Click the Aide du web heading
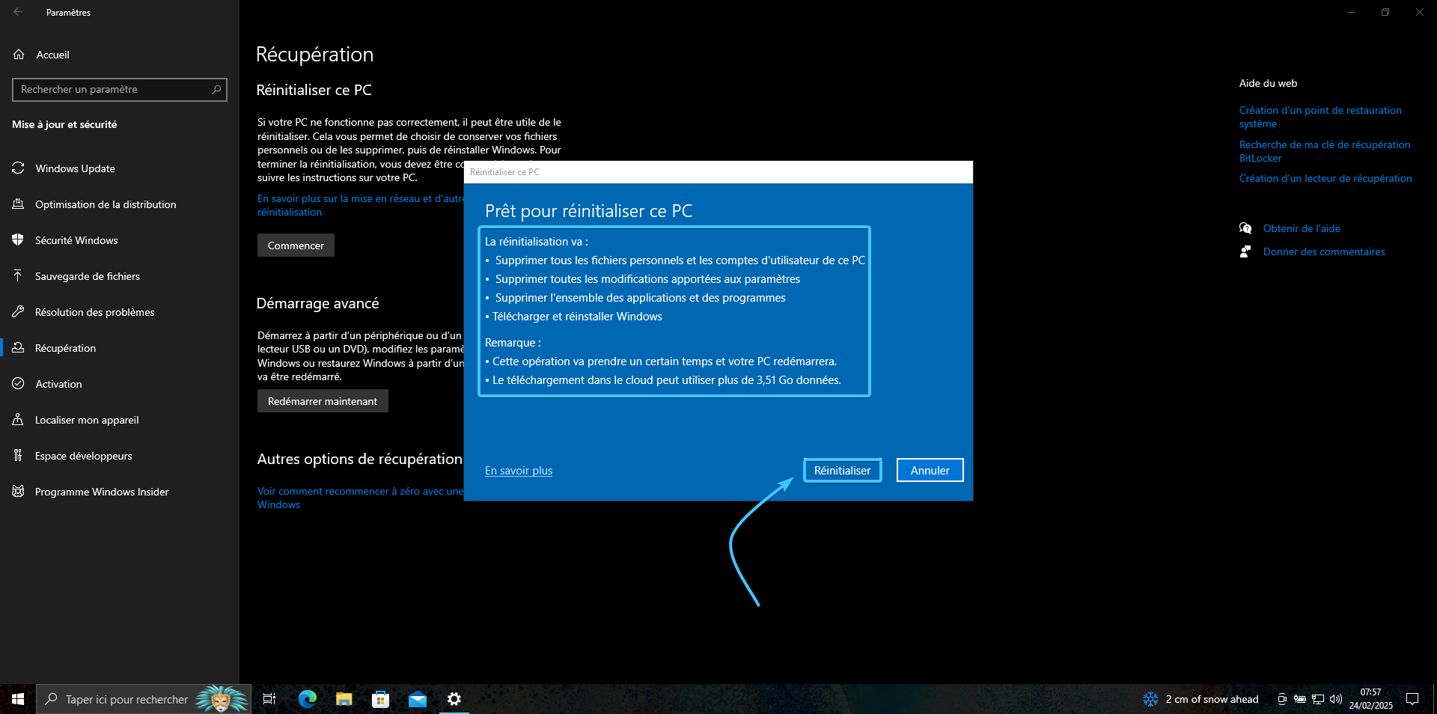1437x714 pixels. click(x=1268, y=83)
